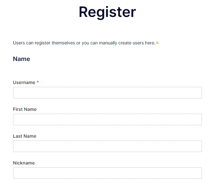Click the Name section heading
Image resolution: width=213 pixels, height=191 pixels.
(21, 59)
